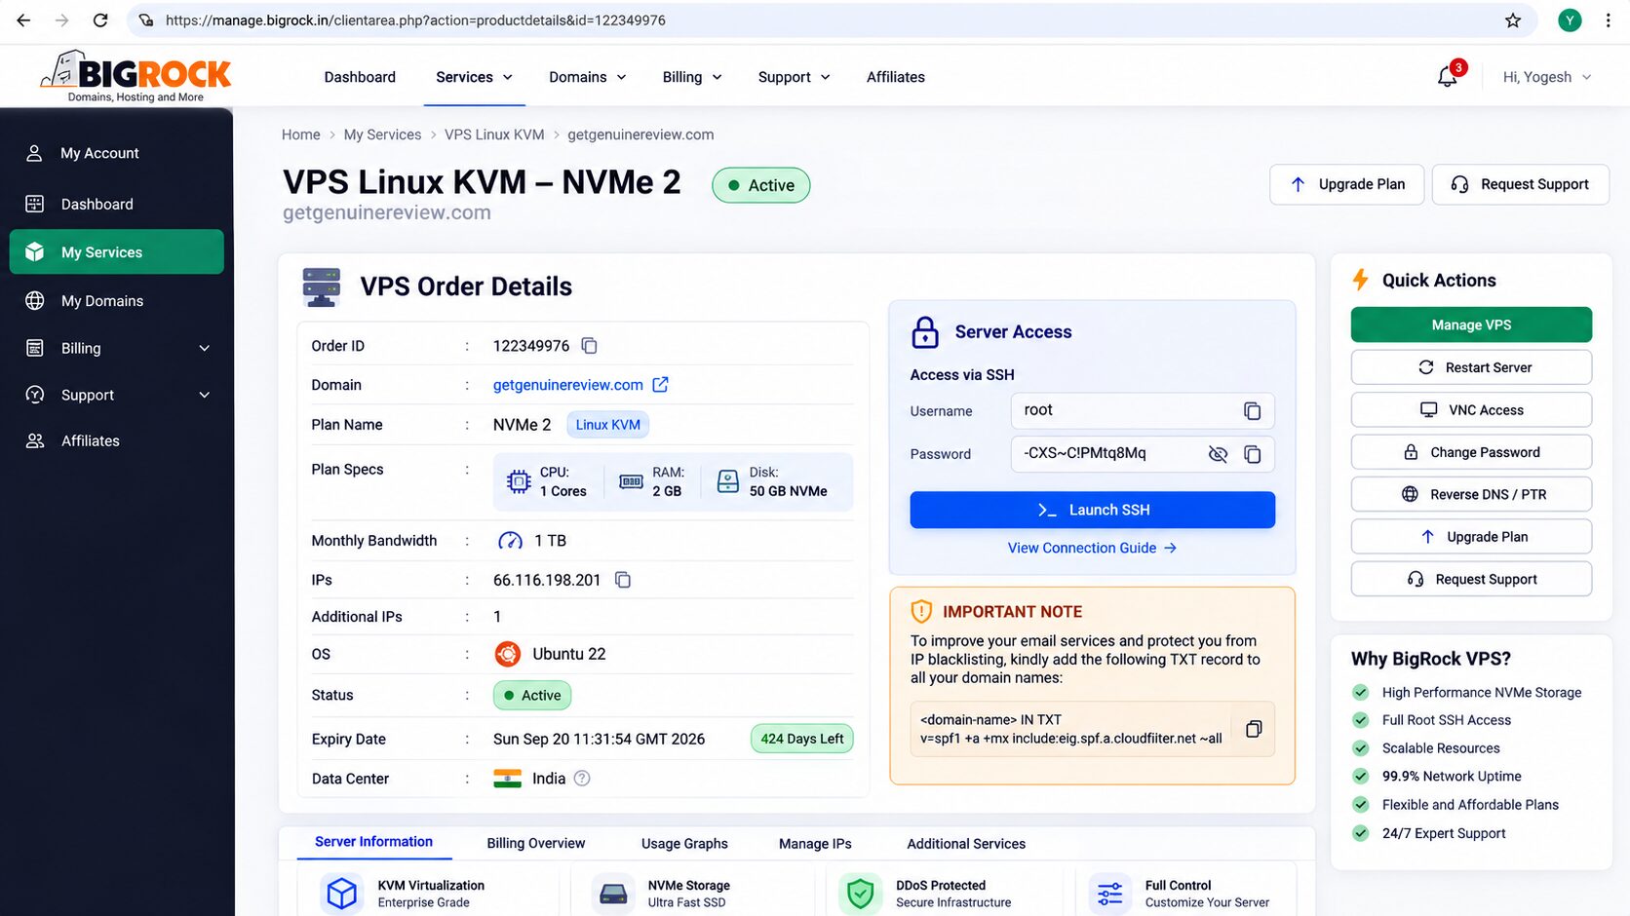Click Restart Server in Quick Actions
Screen dimensions: 1630x916
click(x=1471, y=367)
